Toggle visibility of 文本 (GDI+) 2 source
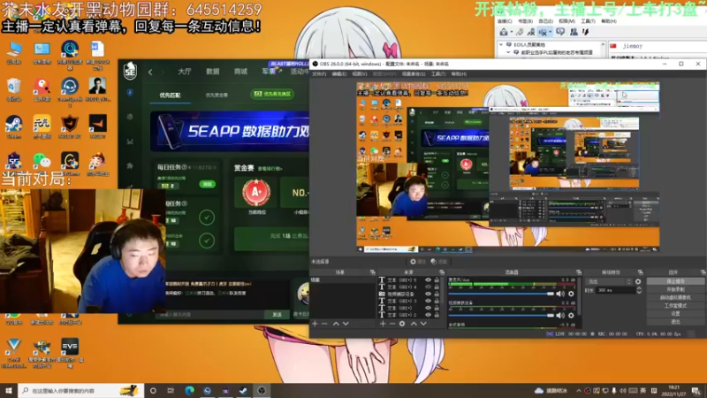Screen dimensions: 707x398 coord(428,315)
